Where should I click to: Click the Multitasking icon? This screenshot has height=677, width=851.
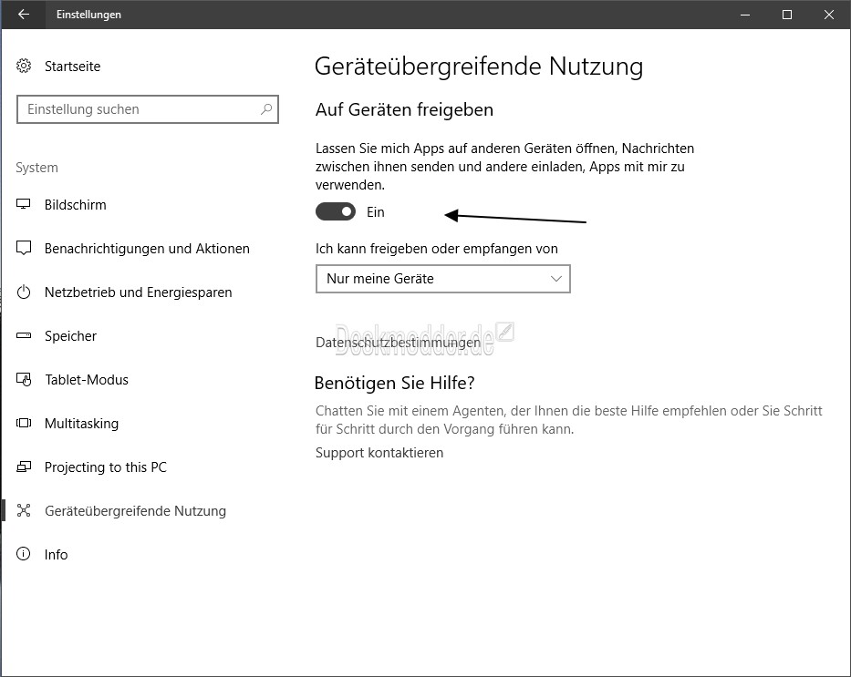coord(24,423)
